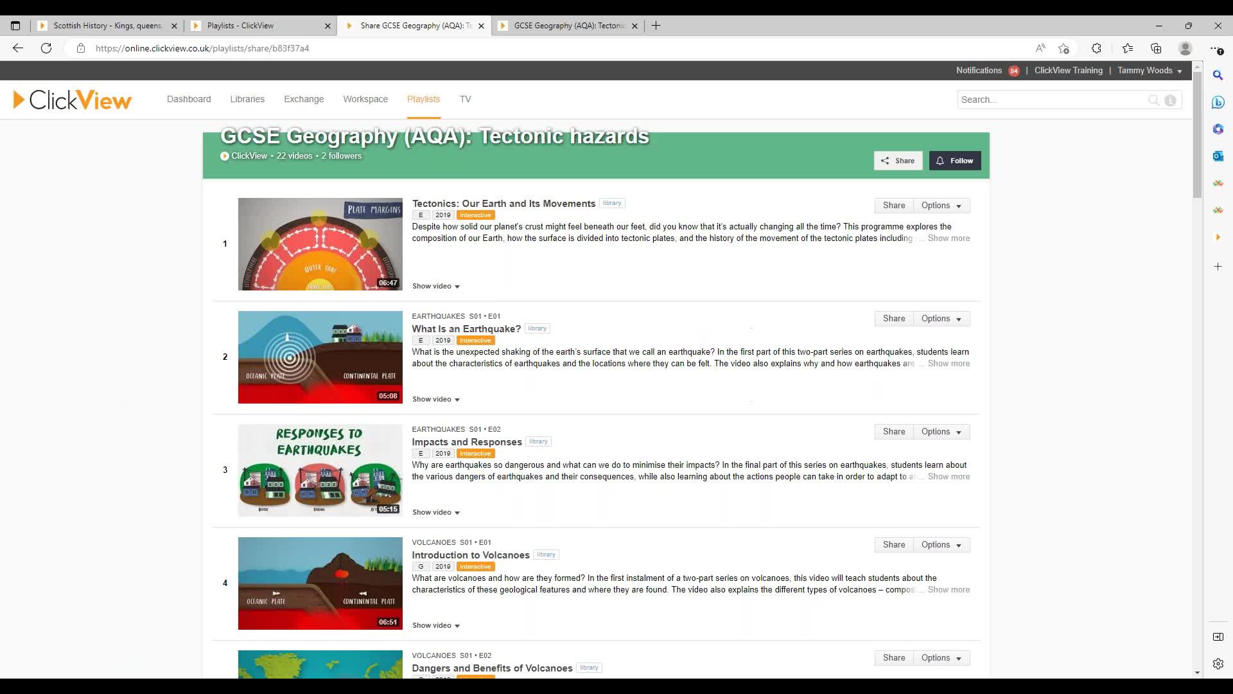Open the notifications badge showing 84
The width and height of the screenshot is (1233, 694).
(x=1013, y=71)
